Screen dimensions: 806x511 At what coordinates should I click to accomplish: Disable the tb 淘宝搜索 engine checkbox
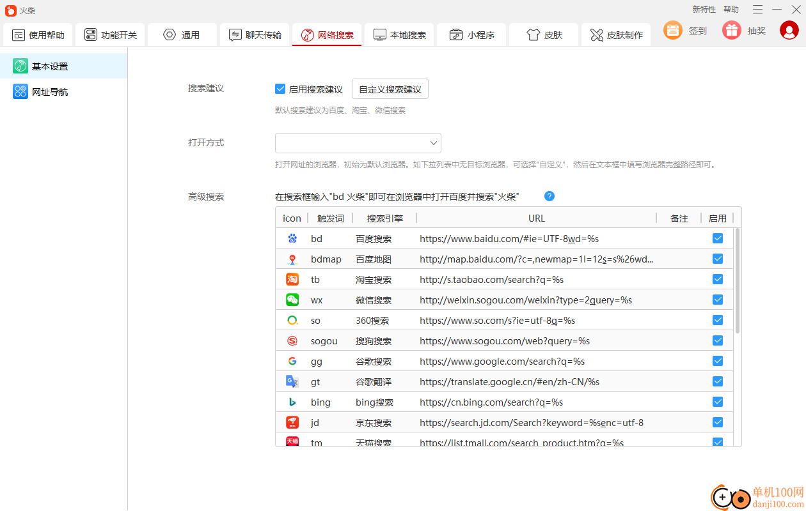(718, 279)
